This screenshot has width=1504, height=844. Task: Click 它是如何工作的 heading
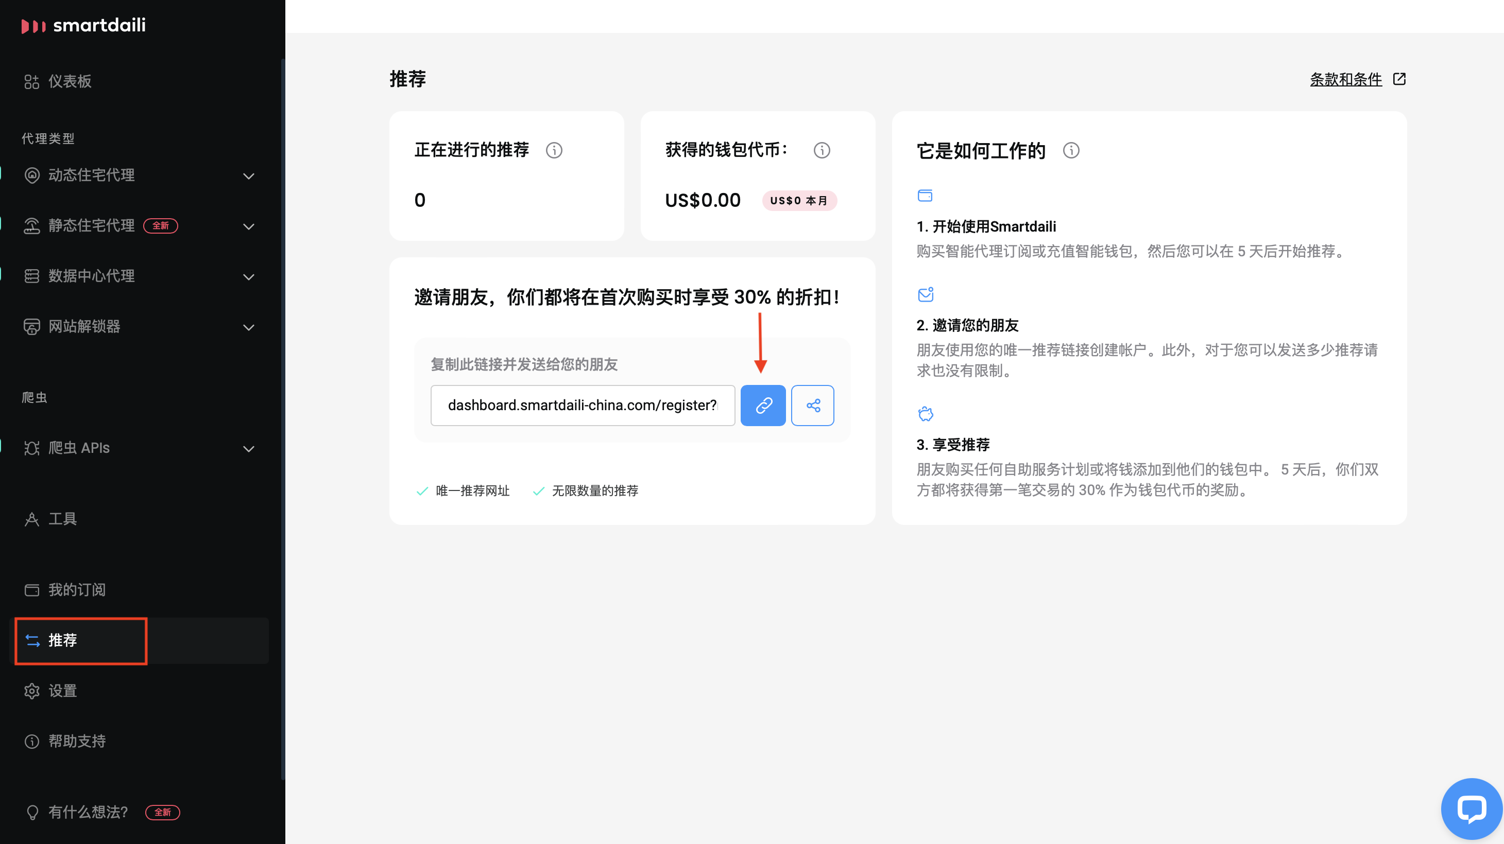coord(981,150)
